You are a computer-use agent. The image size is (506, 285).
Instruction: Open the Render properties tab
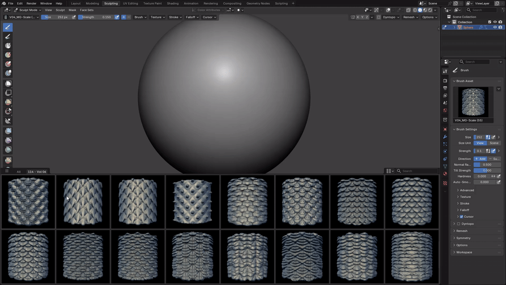coord(445,81)
